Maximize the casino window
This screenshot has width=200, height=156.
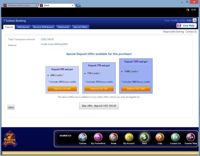[187, 2]
